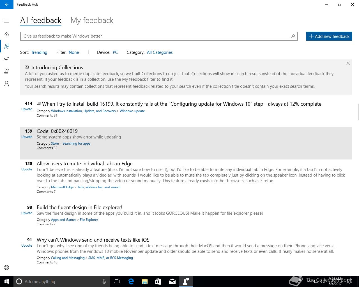Click the Windows Installation, Update, and Recovery link
The image size is (359, 287).
pos(83,111)
